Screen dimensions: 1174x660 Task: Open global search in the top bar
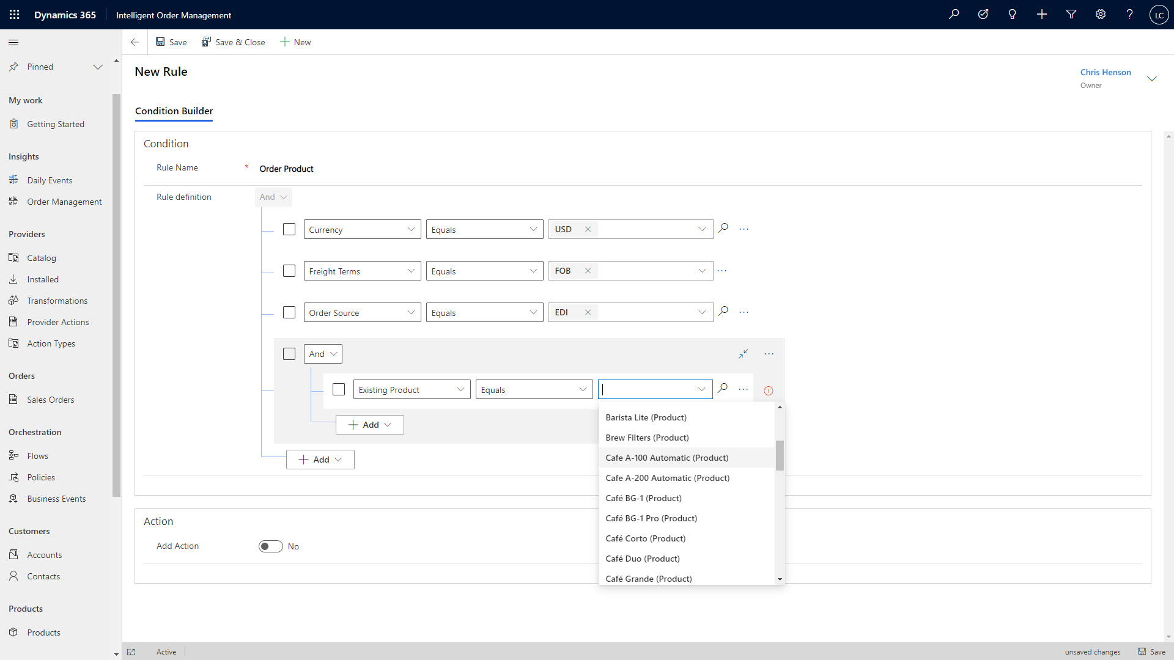coord(954,14)
